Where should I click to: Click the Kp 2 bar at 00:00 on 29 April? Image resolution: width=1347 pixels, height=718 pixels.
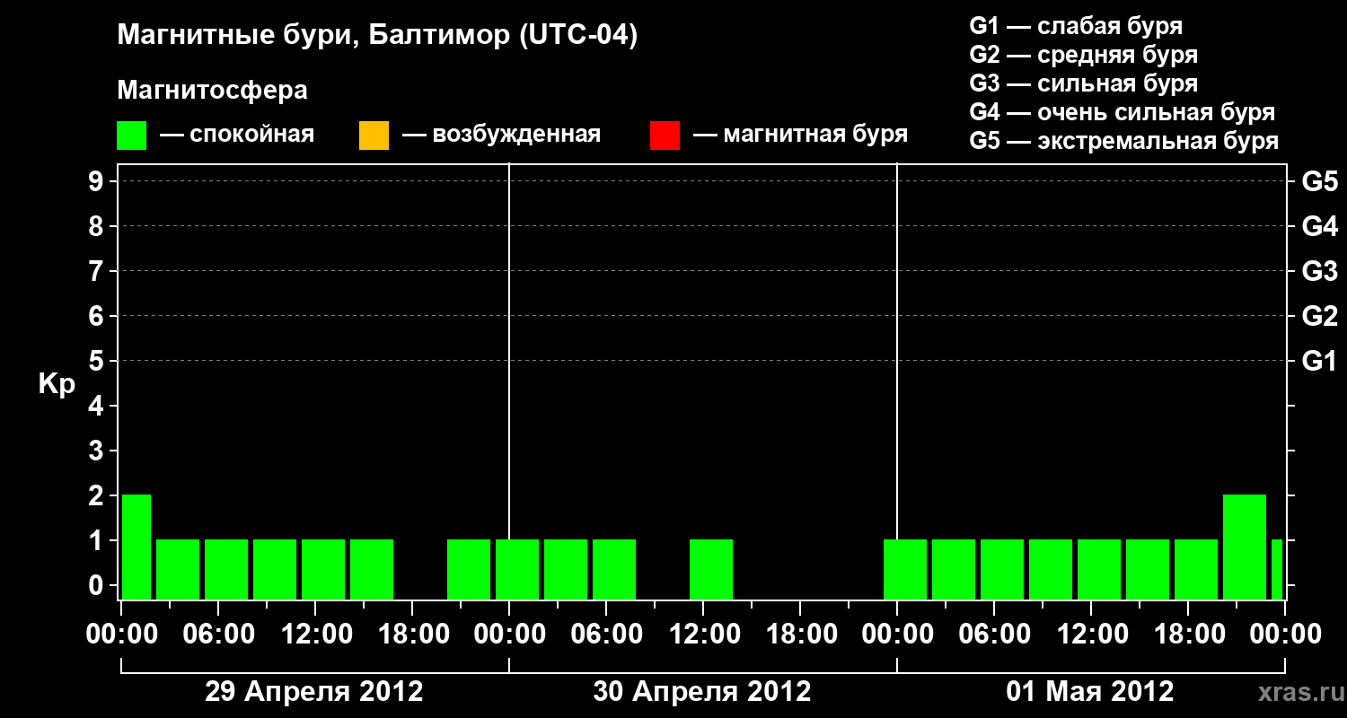coord(136,547)
